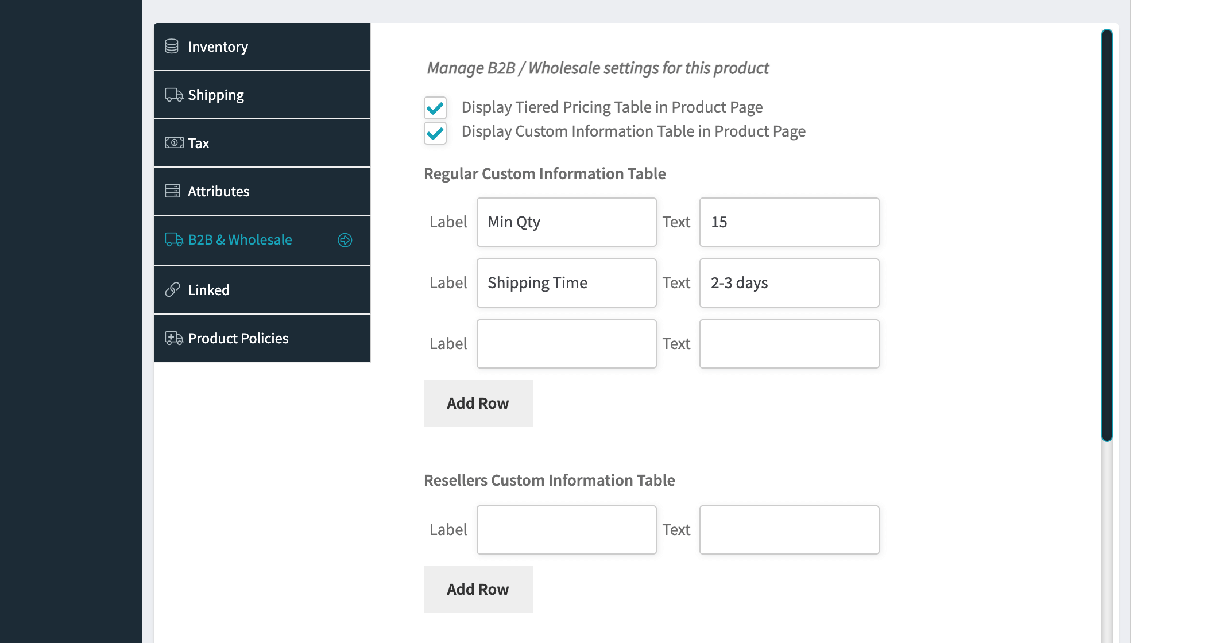Screen dimensions: 1207x643
Task: Click the Product Policies ambulance icon
Action: [174, 338]
